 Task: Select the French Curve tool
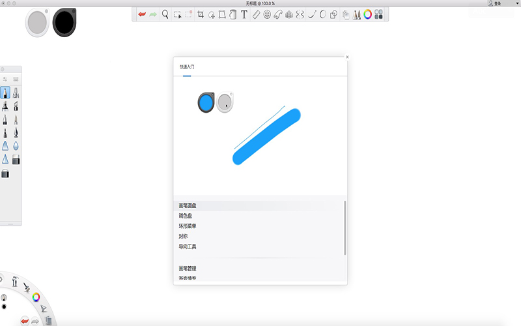278,14
